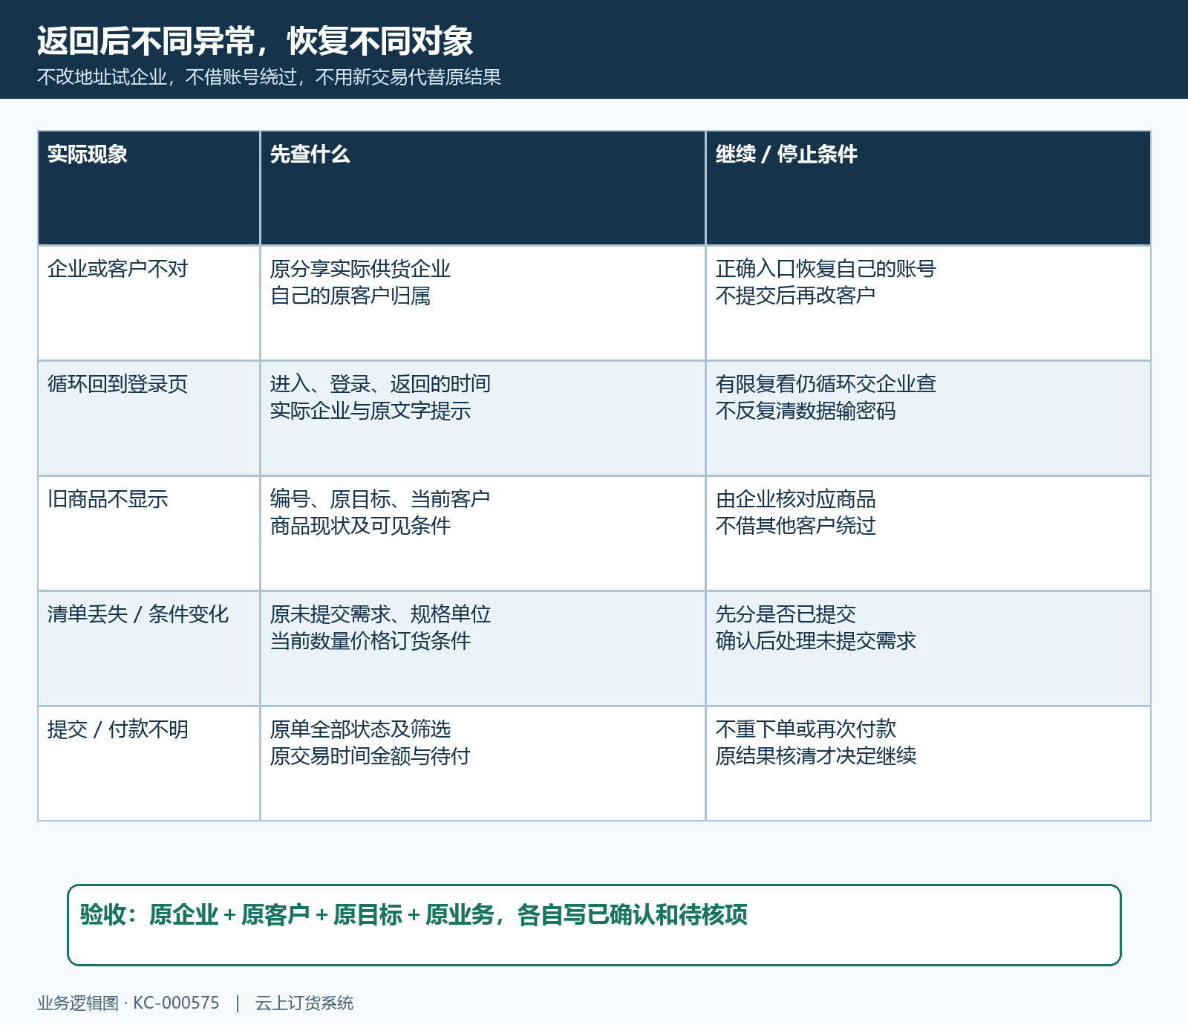1188x1025 pixels.
Task: Click the text 原单全部状态及筛选
Action: tap(360, 729)
